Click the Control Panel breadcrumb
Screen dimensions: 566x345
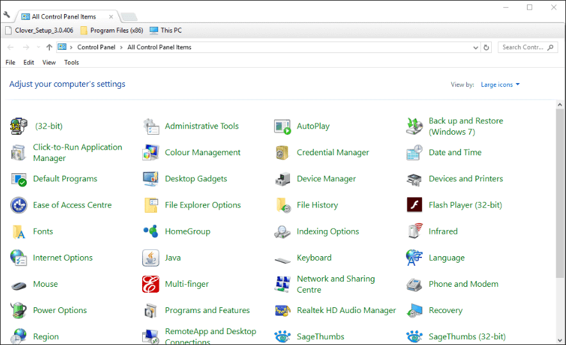[96, 47]
